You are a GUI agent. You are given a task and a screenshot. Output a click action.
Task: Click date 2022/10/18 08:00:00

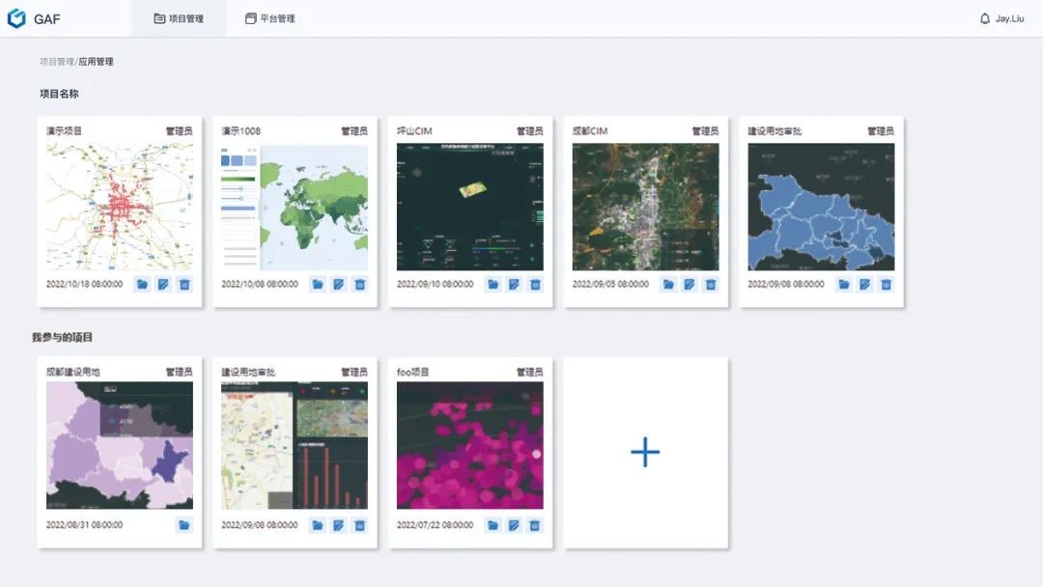(84, 284)
